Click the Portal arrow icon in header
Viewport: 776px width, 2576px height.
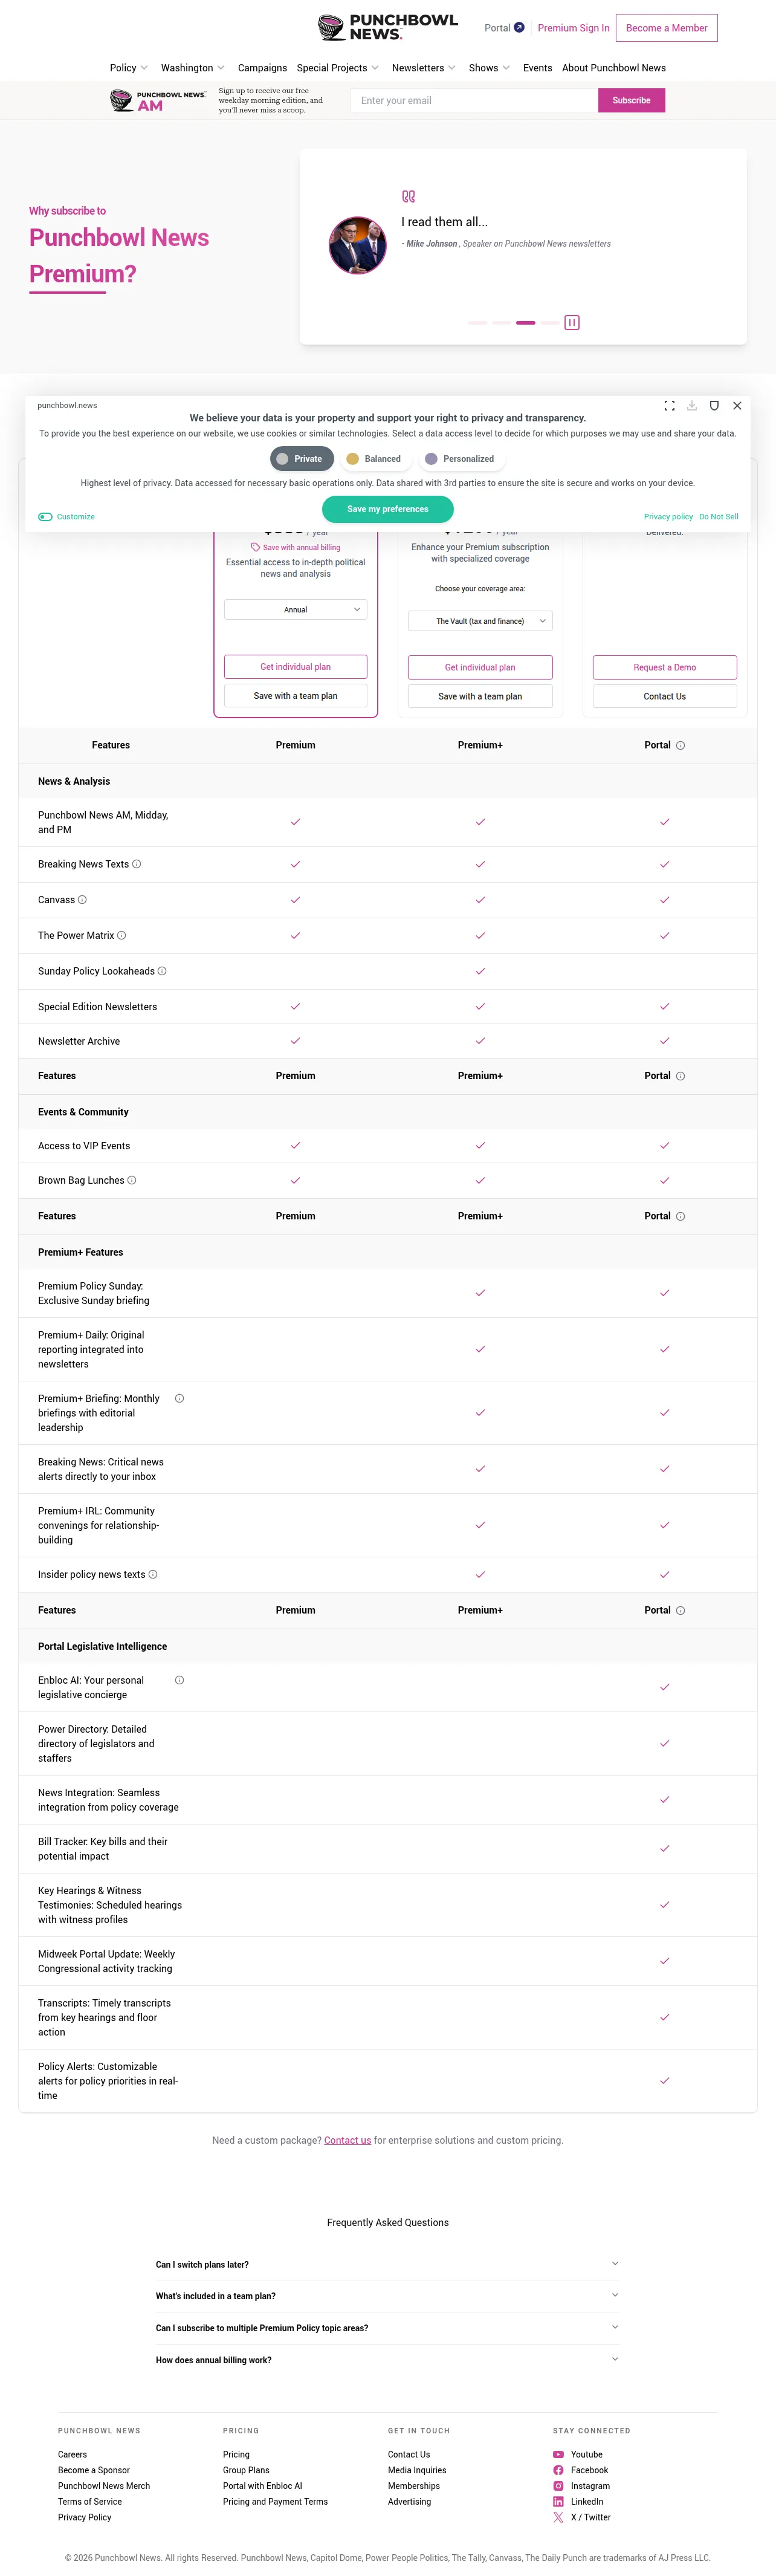pyautogui.click(x=519, y=28)
